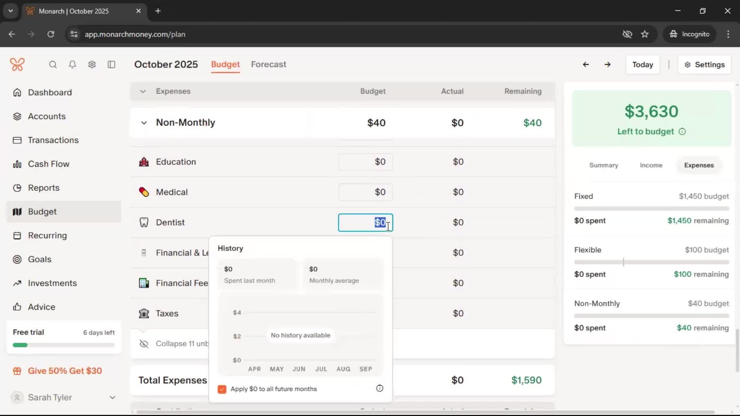The width and height of the screenshot is (740, 416).
Task: Toggle the sidebar panel collapse icon
Action: [x=111, y=65]
